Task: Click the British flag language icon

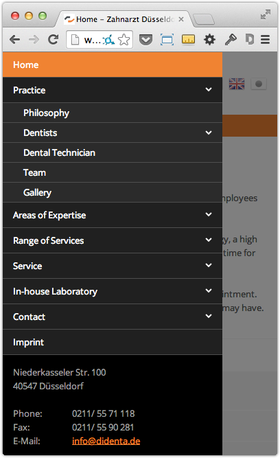Action: [237, 84]
